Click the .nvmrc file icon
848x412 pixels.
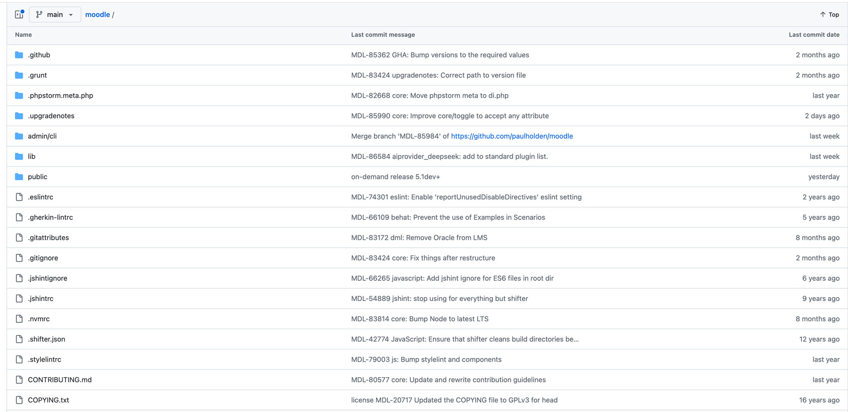point(19,319)
